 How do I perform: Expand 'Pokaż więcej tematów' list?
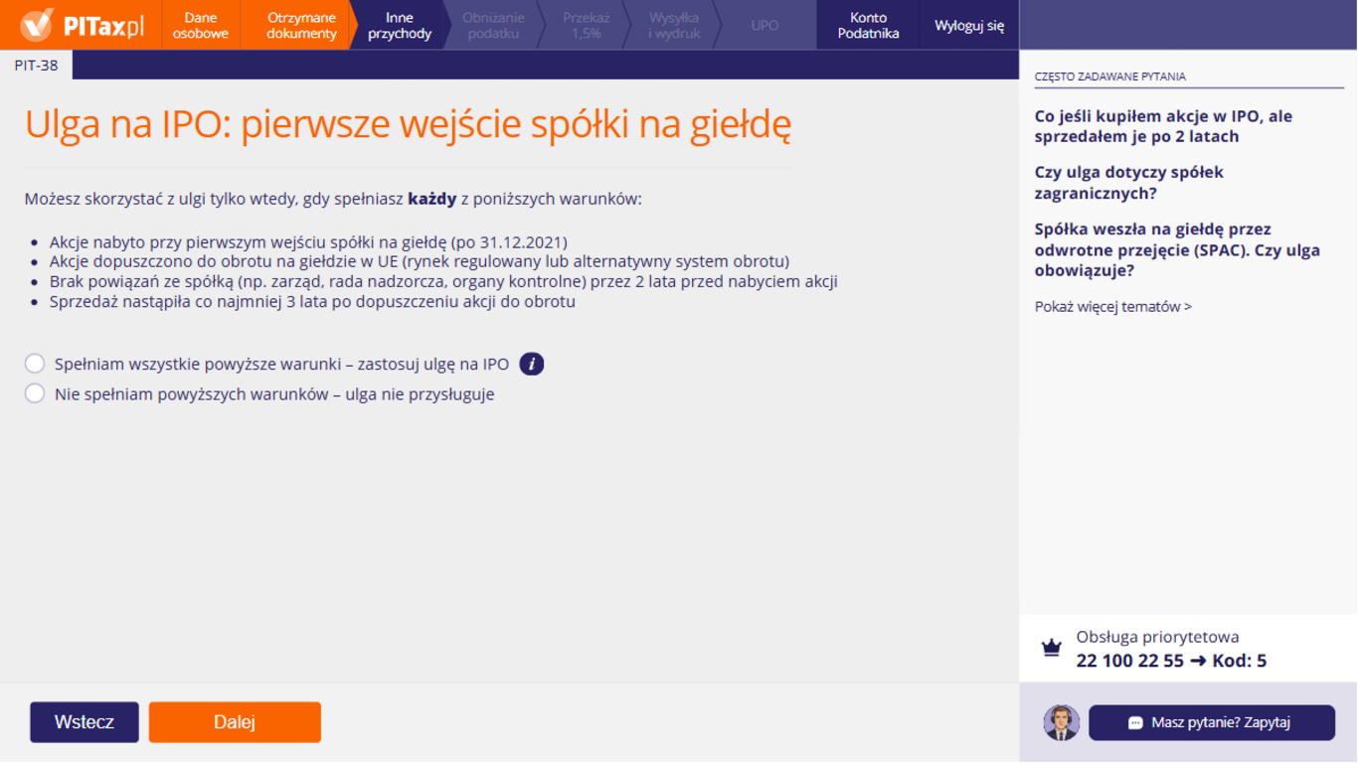[x=1111, y=306]
